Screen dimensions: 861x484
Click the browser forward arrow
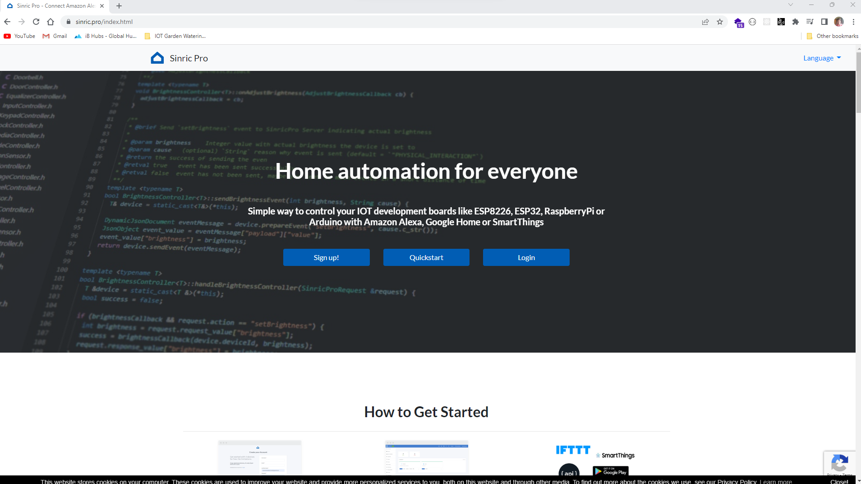22,22
